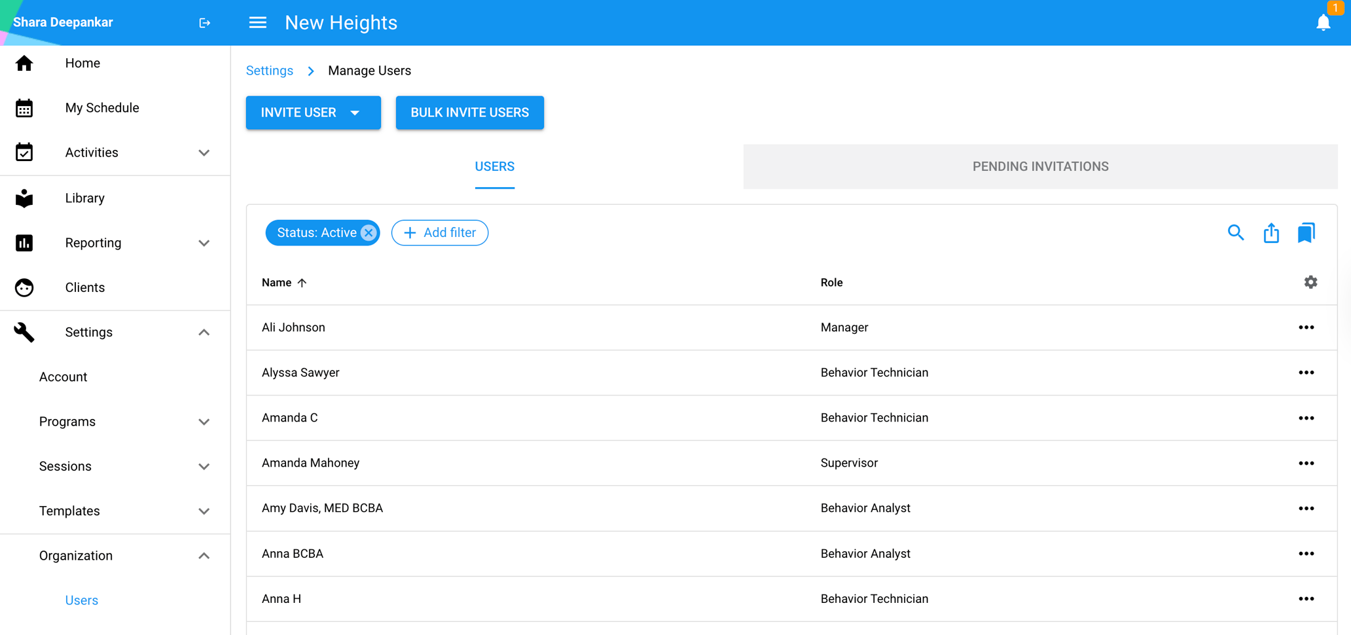Open the notifications bell

(x=1323, y=23)
